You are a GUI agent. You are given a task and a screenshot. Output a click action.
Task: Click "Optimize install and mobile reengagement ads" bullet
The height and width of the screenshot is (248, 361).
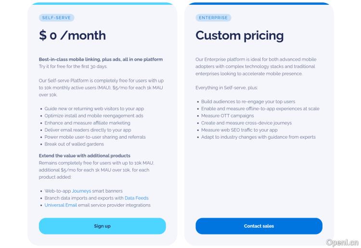94,116
